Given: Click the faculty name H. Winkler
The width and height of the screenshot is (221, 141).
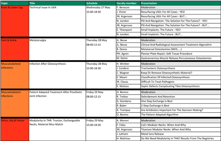Looking at the screenshot, I should point(123,64).
